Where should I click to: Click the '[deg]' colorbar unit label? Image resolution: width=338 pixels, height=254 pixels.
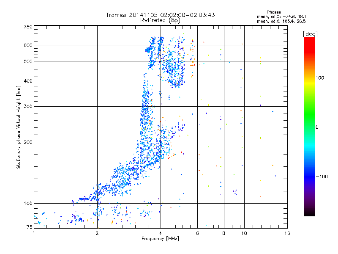click(x=310, y=34)
